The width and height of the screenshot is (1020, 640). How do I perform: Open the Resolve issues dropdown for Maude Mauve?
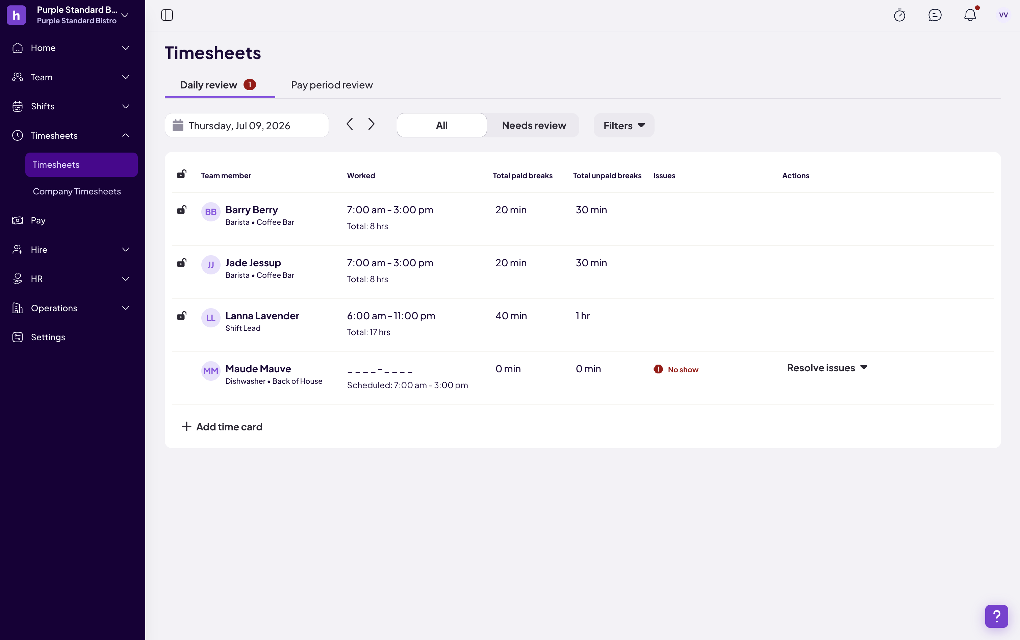827,368
